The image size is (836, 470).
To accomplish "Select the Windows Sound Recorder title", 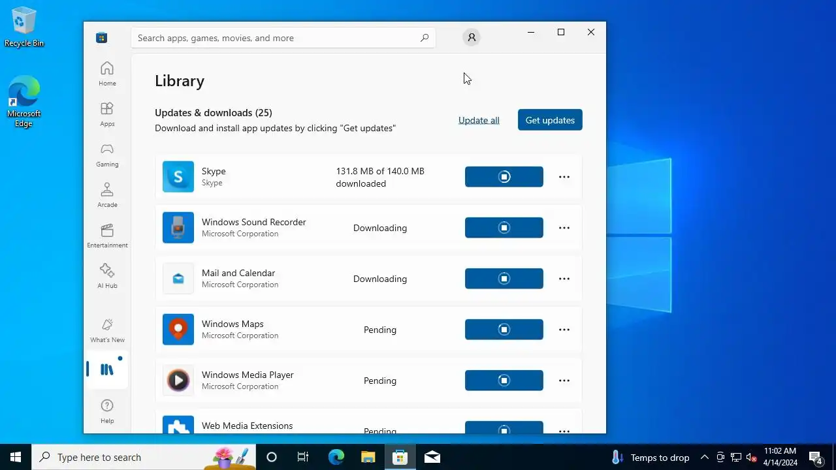I will (x=254, y=222).
